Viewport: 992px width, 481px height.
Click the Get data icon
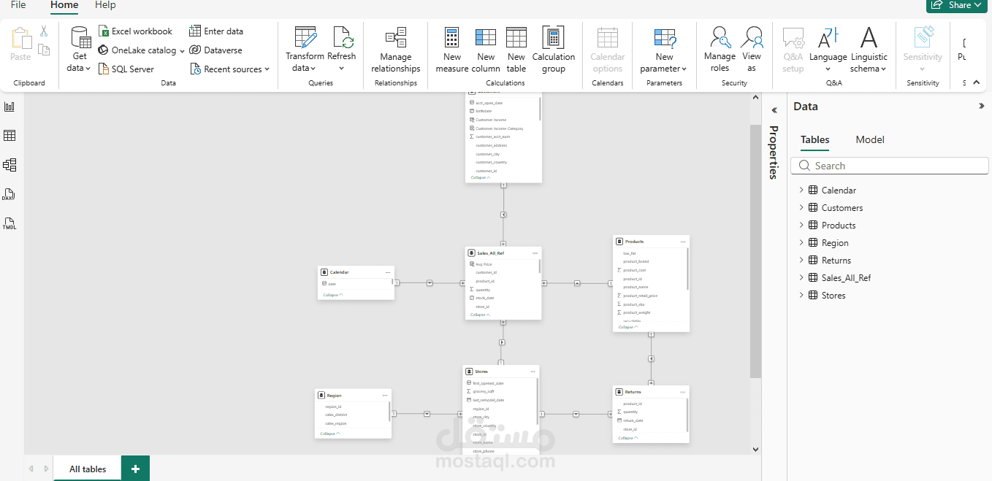[x=80, y=38]
